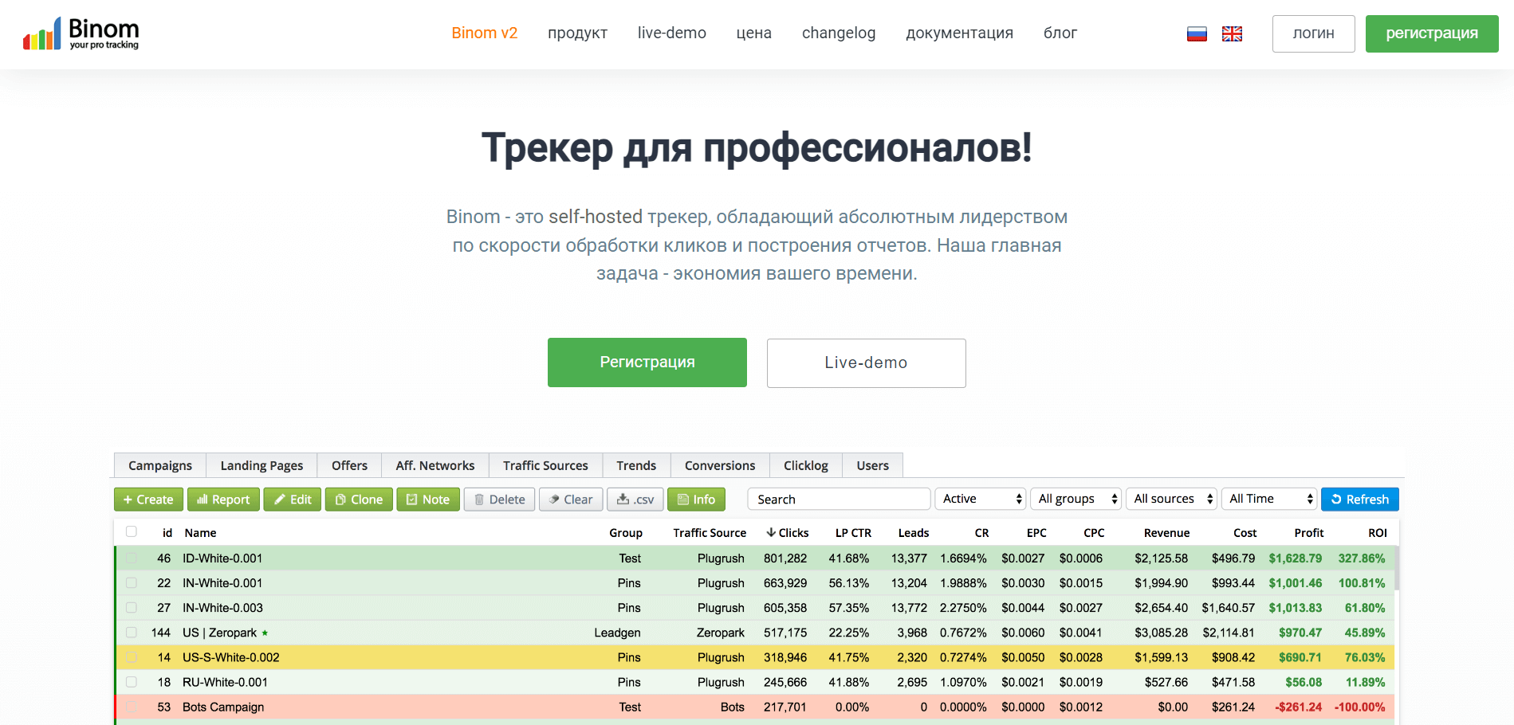Switch to the Traffic Sources tab
The image size is (1514, 725).
[x=545, y=465]
